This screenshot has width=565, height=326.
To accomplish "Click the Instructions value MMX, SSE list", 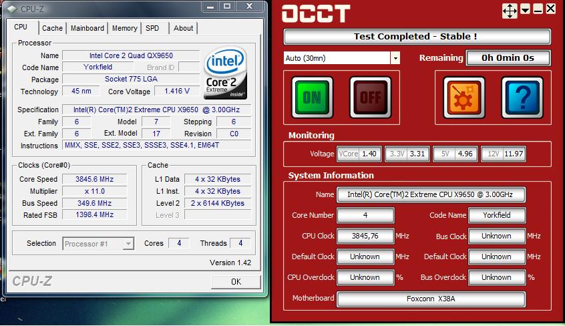I will tap(157, 146).
